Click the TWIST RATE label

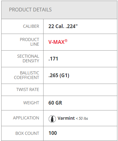tap(28, 89)
